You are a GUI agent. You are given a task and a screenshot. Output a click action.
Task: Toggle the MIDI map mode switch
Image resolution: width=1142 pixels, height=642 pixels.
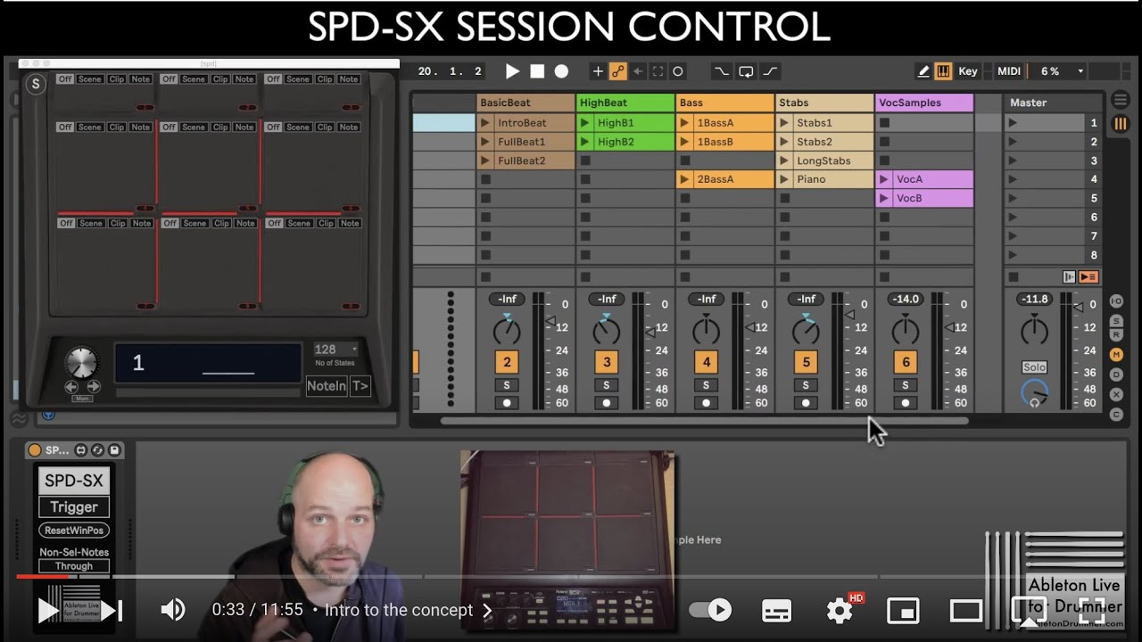click(x=1009, y=71)
